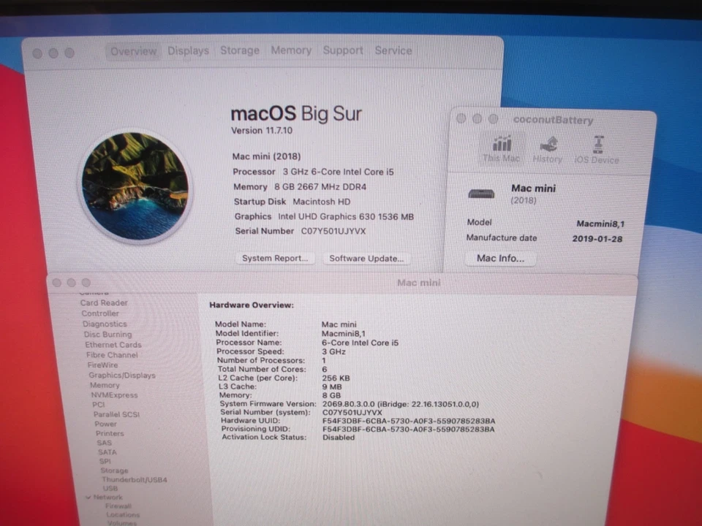702x526 pixels.
Task: Select the This Mac tab in coconutBattery
Action: click(x=501, y=148)
